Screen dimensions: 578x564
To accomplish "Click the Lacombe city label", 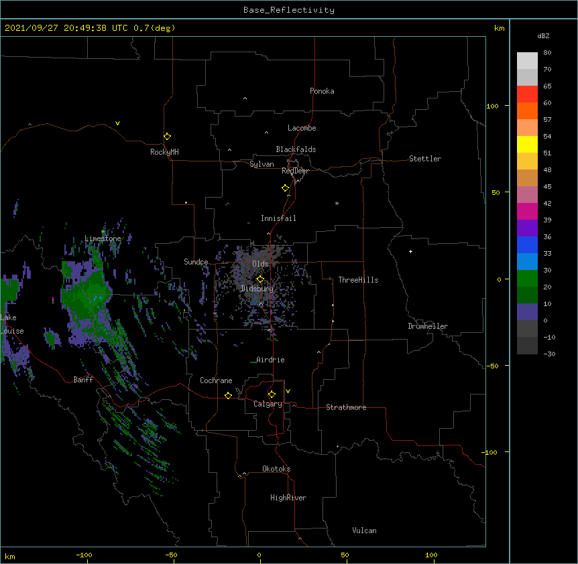I will (302, 128).
